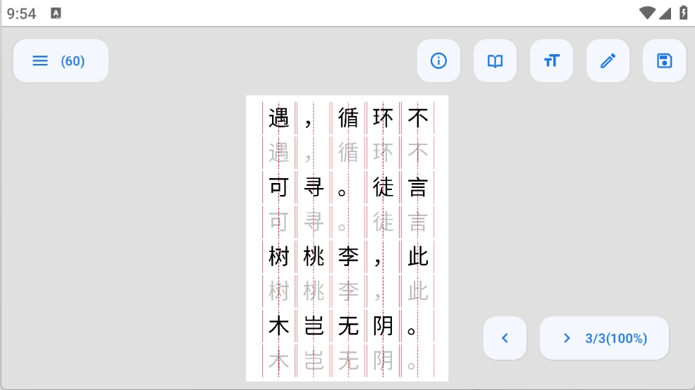The image size is (695, 390).
Task: Tap the pencil edit icon
Action: coord(608,61)
